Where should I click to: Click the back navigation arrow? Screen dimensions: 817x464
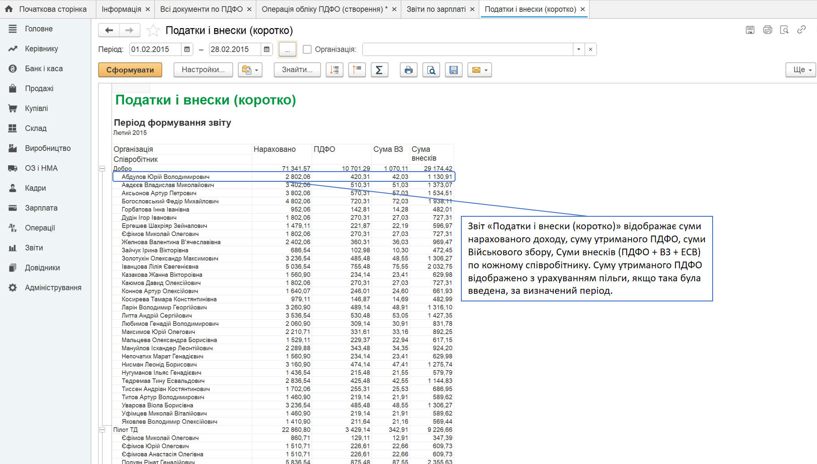pyautogui.click(x=109, y=30)
